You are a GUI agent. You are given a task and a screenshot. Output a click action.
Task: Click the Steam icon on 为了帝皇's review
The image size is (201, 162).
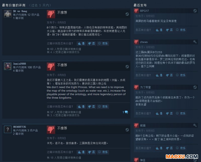click(x=195, y=87)
